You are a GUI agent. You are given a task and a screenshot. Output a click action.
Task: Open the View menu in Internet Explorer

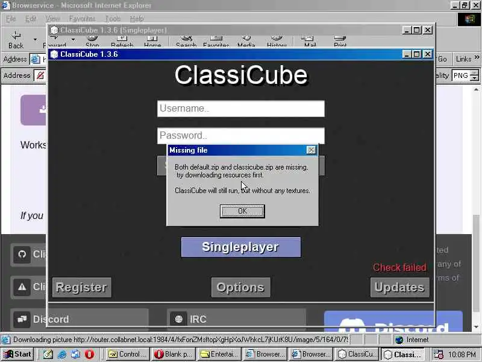click(52, 19)
